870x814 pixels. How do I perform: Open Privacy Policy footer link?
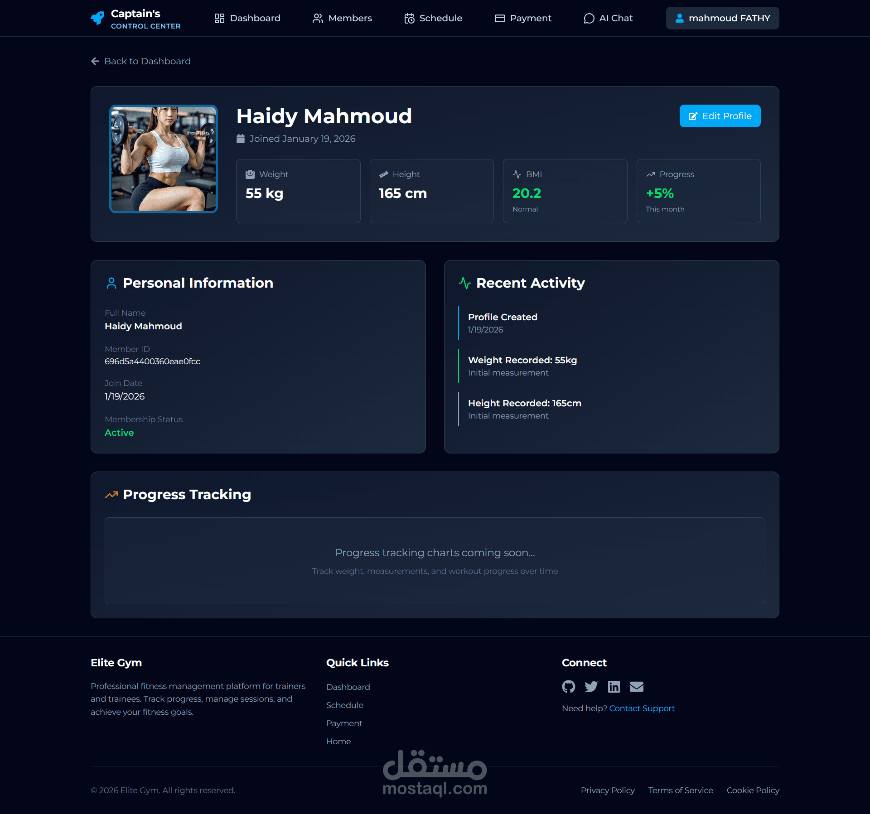607,790
